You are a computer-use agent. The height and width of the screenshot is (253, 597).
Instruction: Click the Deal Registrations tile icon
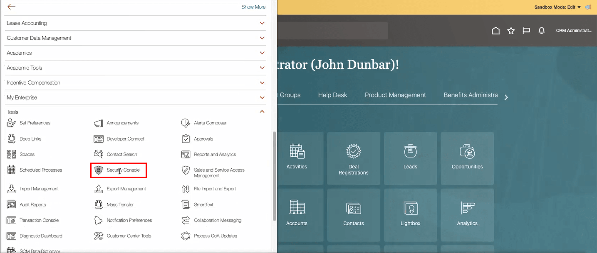[354, 151]
